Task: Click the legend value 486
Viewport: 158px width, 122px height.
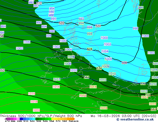Action: click(x=13, y=121)
